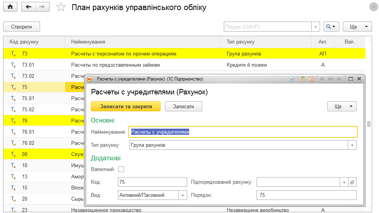Select account icon in row 20

click(x=13, y=199)
